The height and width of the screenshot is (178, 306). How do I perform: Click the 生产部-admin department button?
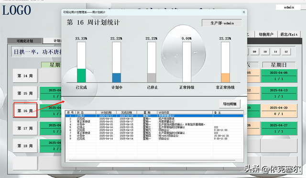click(222, 23)
